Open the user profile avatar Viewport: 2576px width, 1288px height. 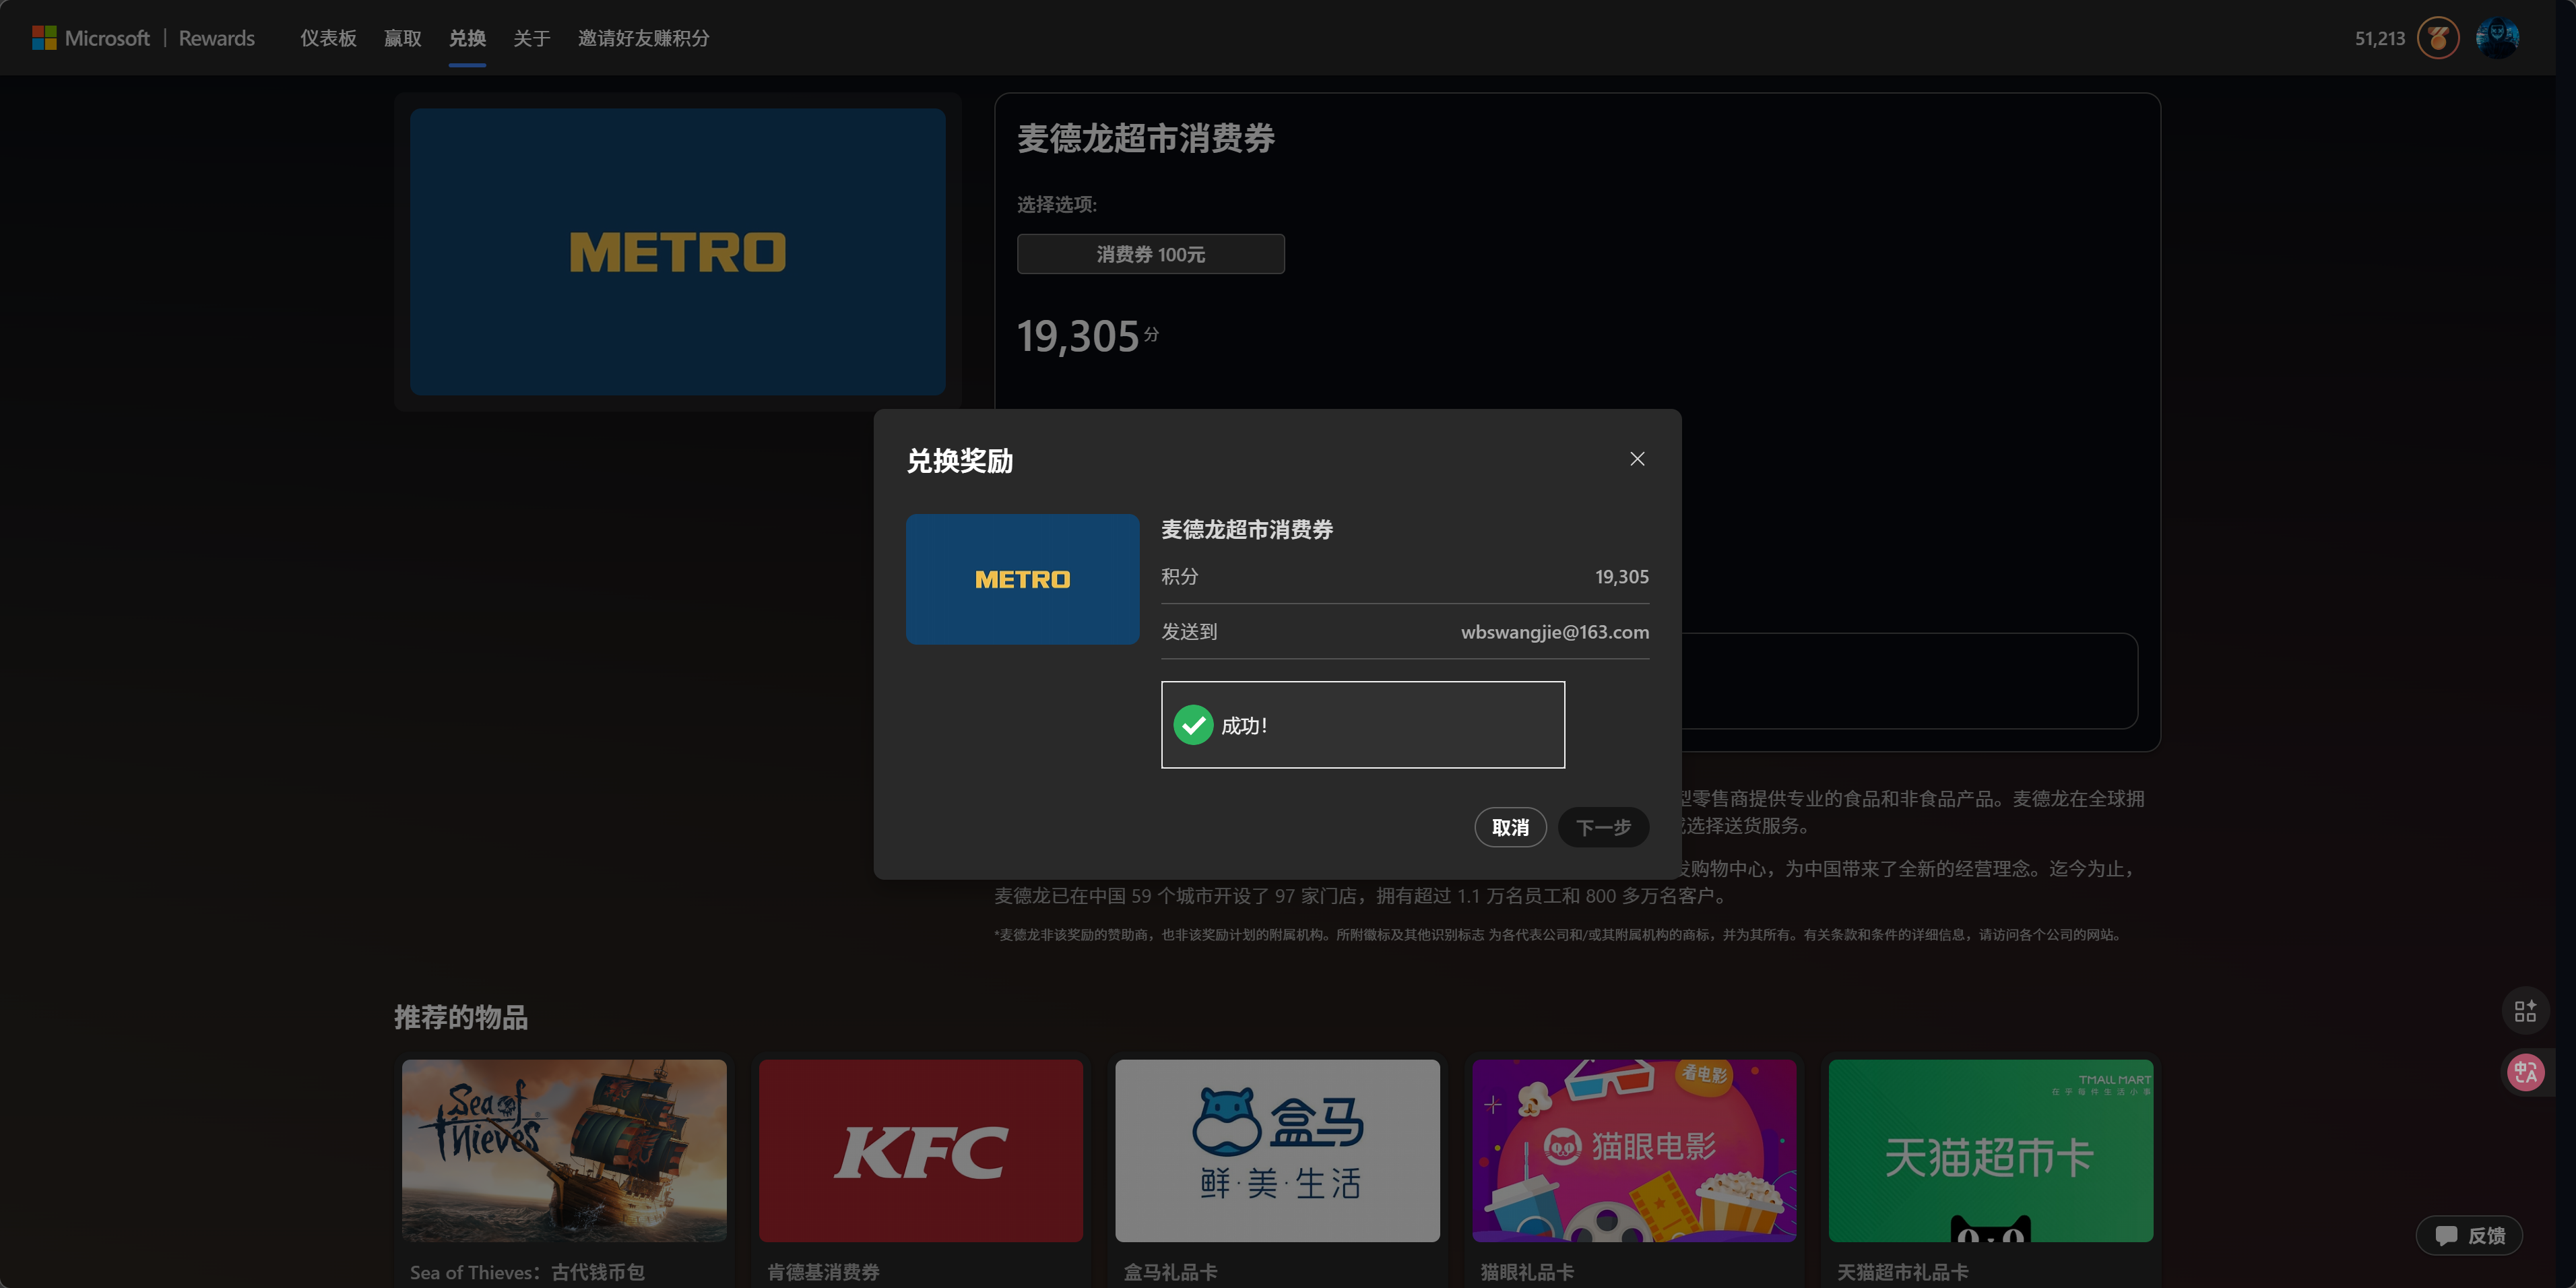[2497, 38]
